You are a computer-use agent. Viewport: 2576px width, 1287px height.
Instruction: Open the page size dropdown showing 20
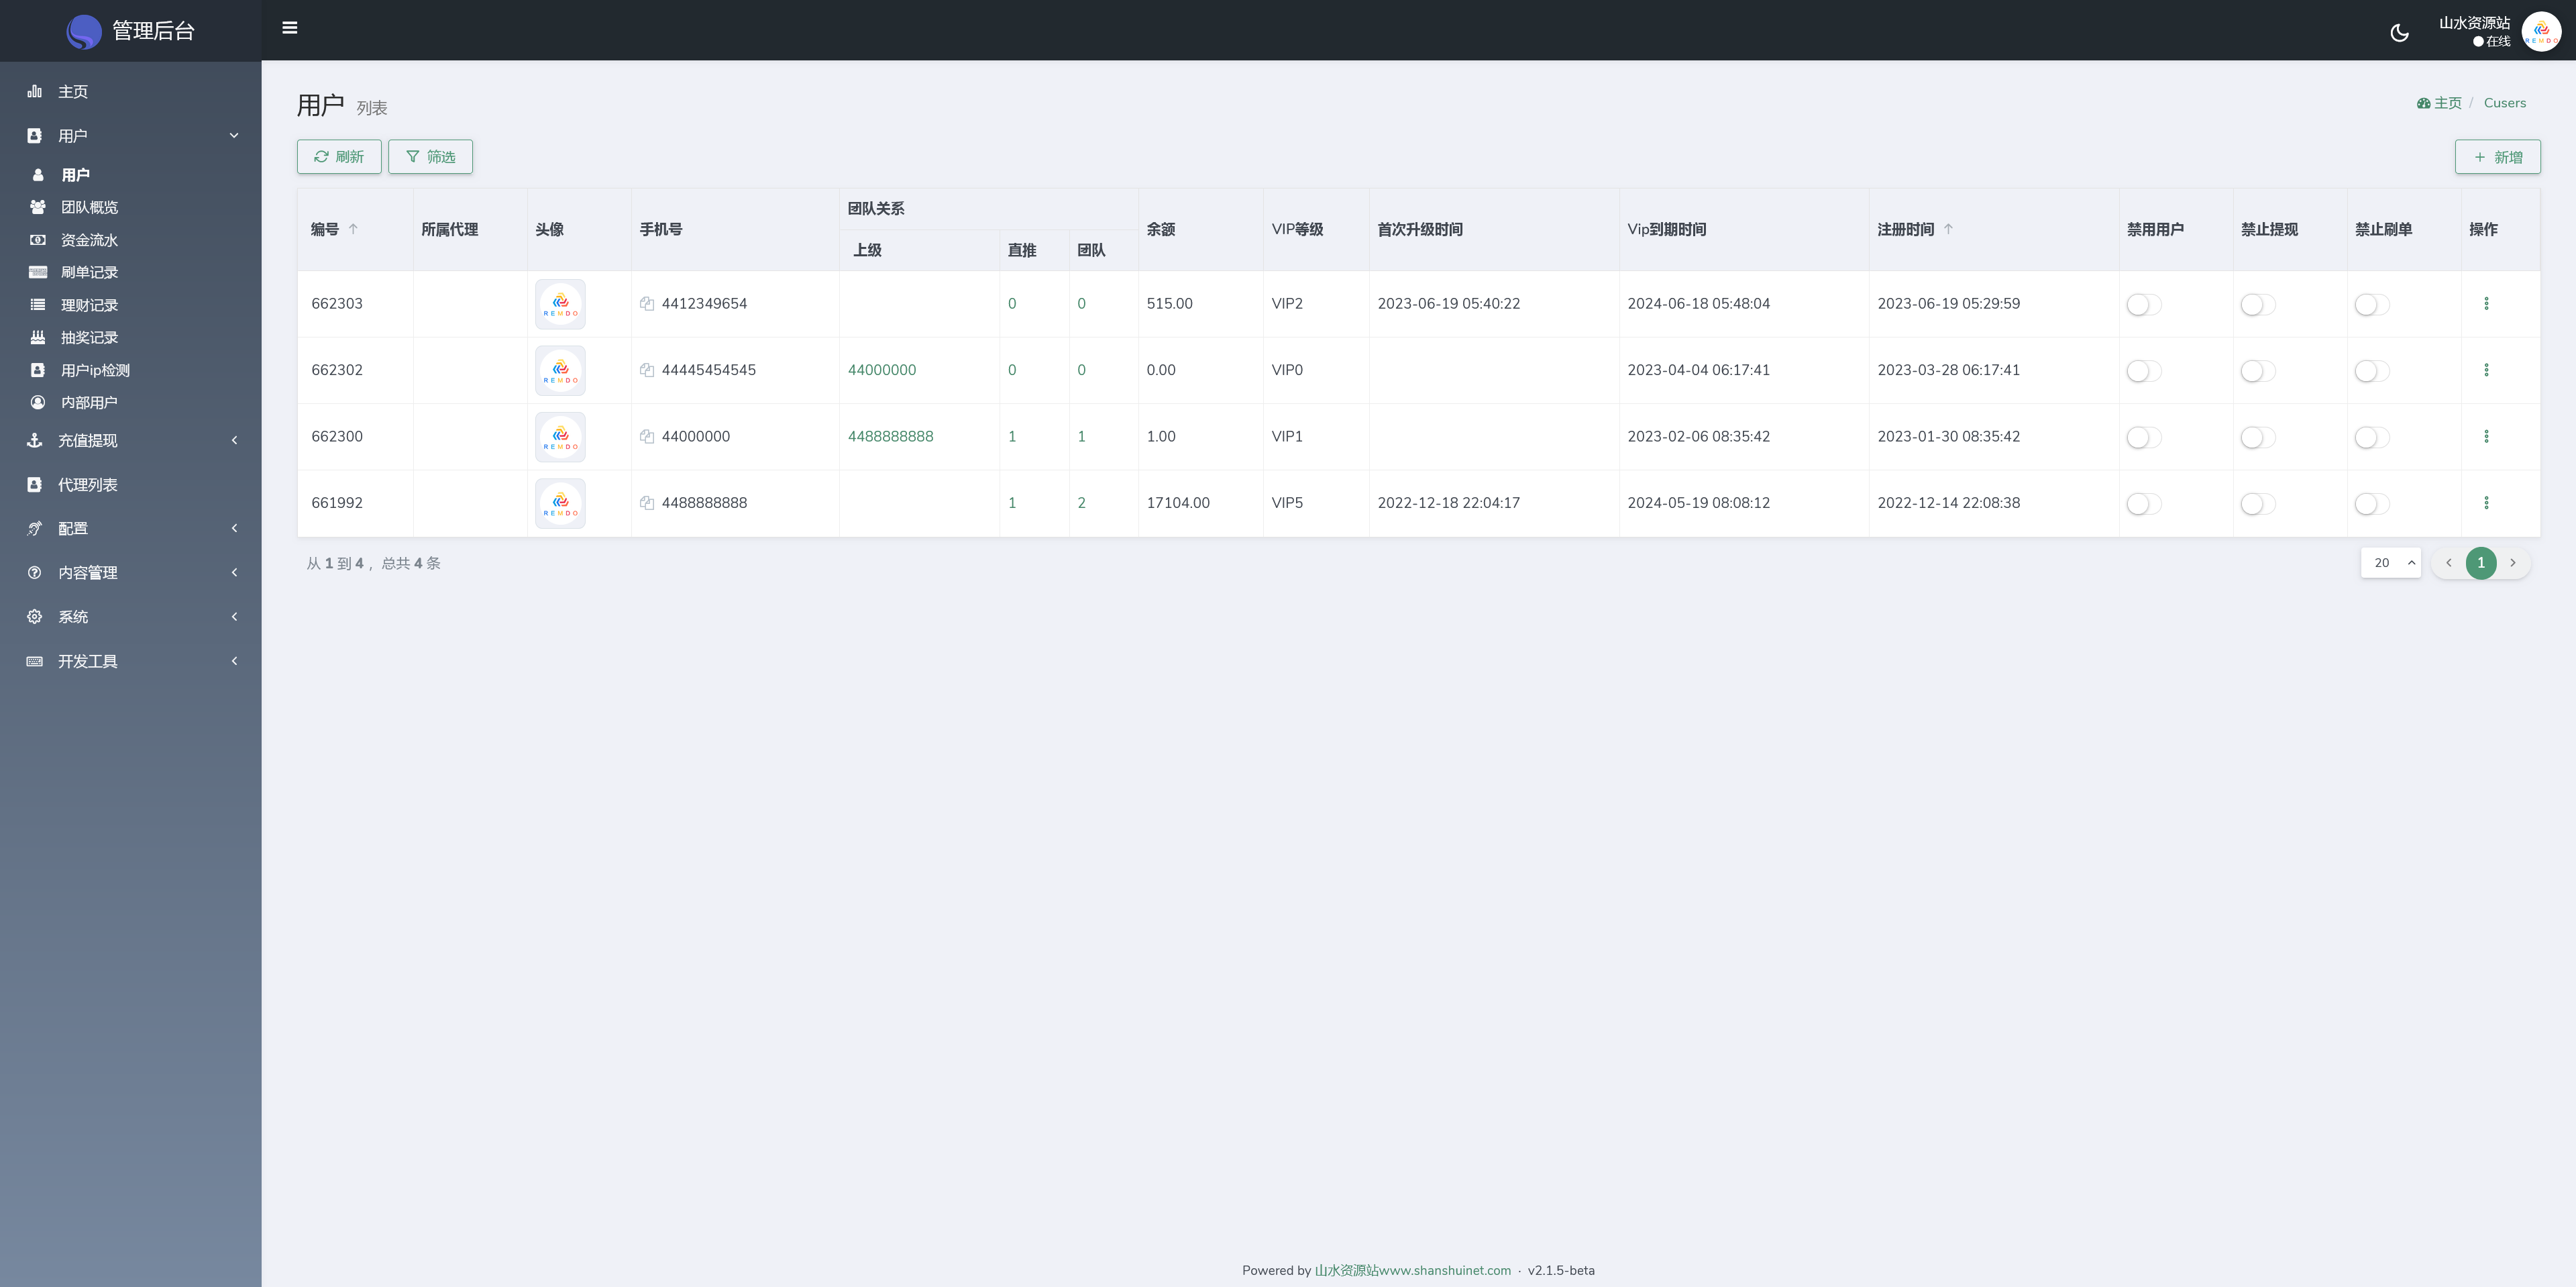pyautogui.click(x=2390, y=563)
